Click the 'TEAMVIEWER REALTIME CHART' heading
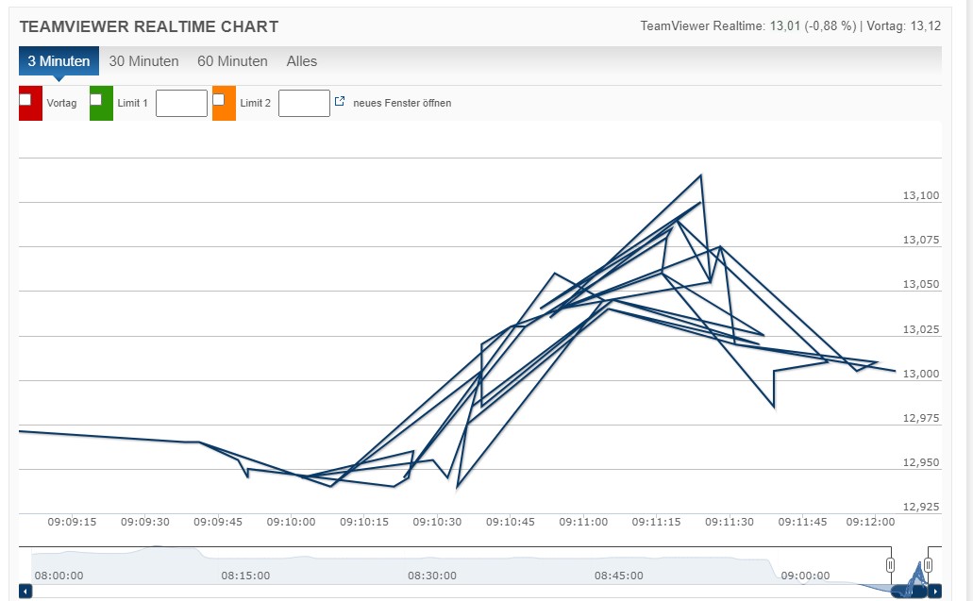The width and height of the screenshot is (973, 601). 149,26
